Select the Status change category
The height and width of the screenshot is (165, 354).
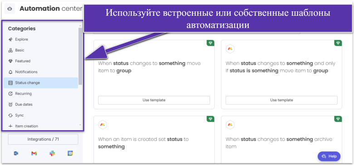click(x=41, y=83)
